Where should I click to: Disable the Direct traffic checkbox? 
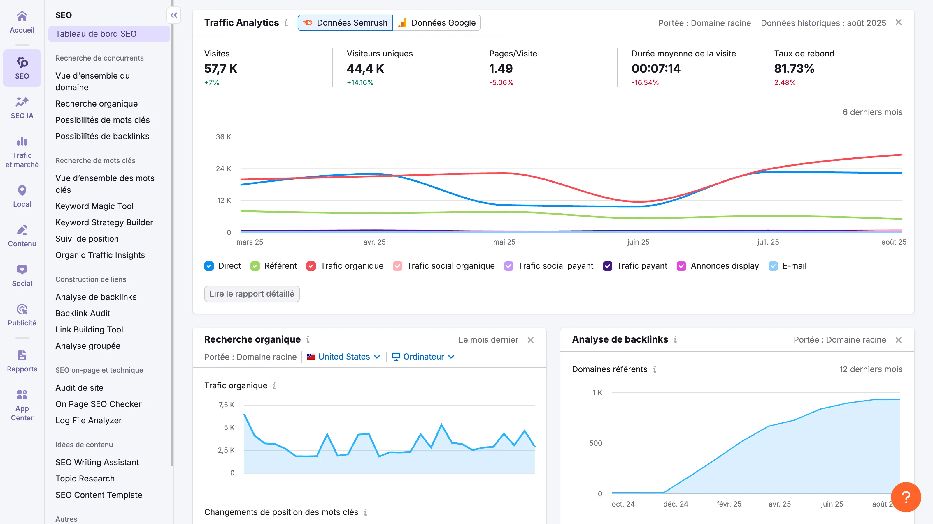(209, 266)
